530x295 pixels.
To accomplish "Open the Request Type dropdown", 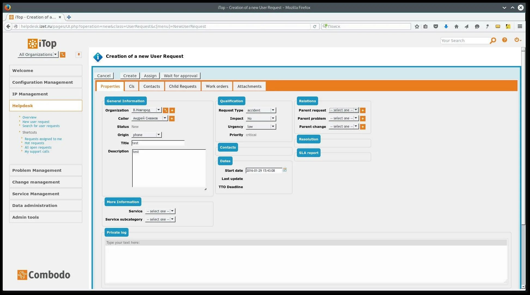I will coord(261,110).
